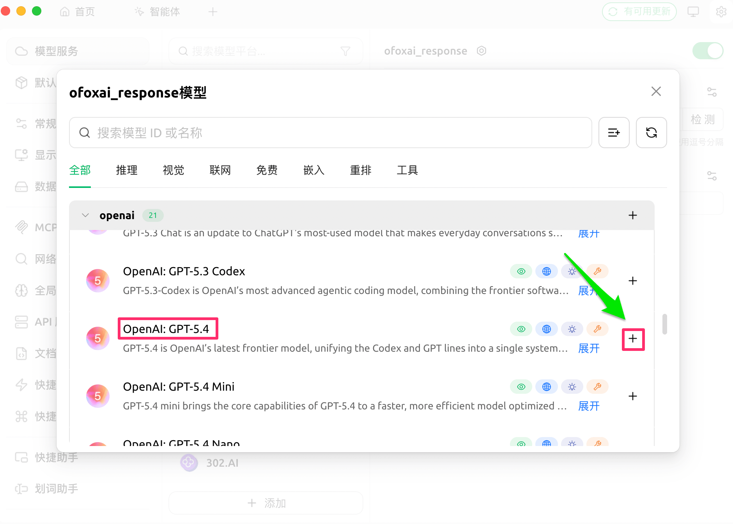733x524 pixels.
Task: Click vision eye icon on GPT-5.4 Mini row
Action: click(x=521, y=387)
